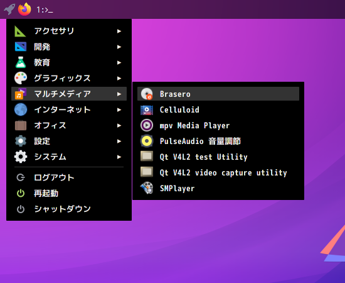This screenshot has width=345, height=283.
Task: Launch Qt V4L2 test Utility
Action: (x=218, y=157)
